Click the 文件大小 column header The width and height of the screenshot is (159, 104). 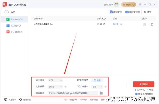click(101, 19)
